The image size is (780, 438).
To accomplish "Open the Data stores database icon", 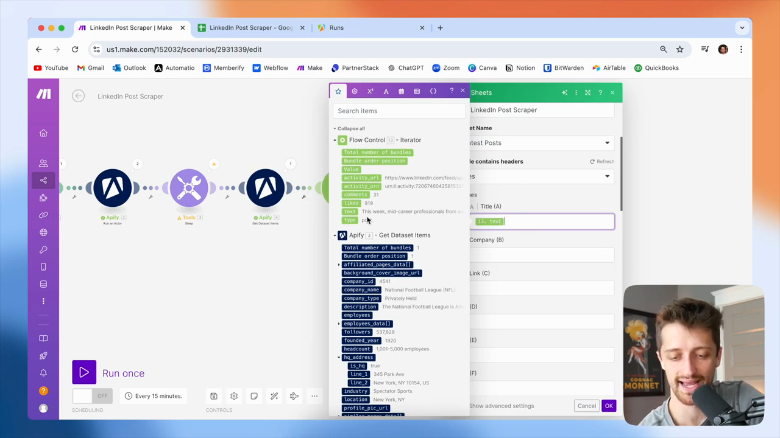I will coord(43,284).
